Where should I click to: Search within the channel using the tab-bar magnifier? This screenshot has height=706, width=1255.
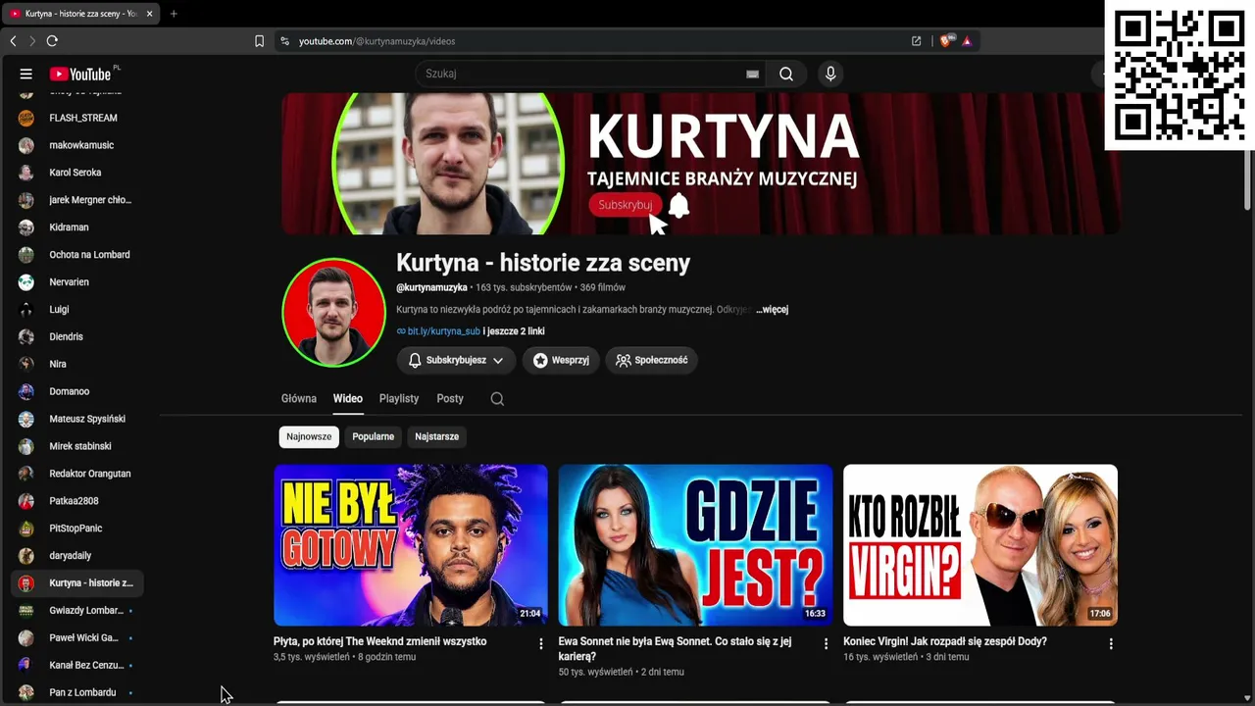[x=497, y=399]
